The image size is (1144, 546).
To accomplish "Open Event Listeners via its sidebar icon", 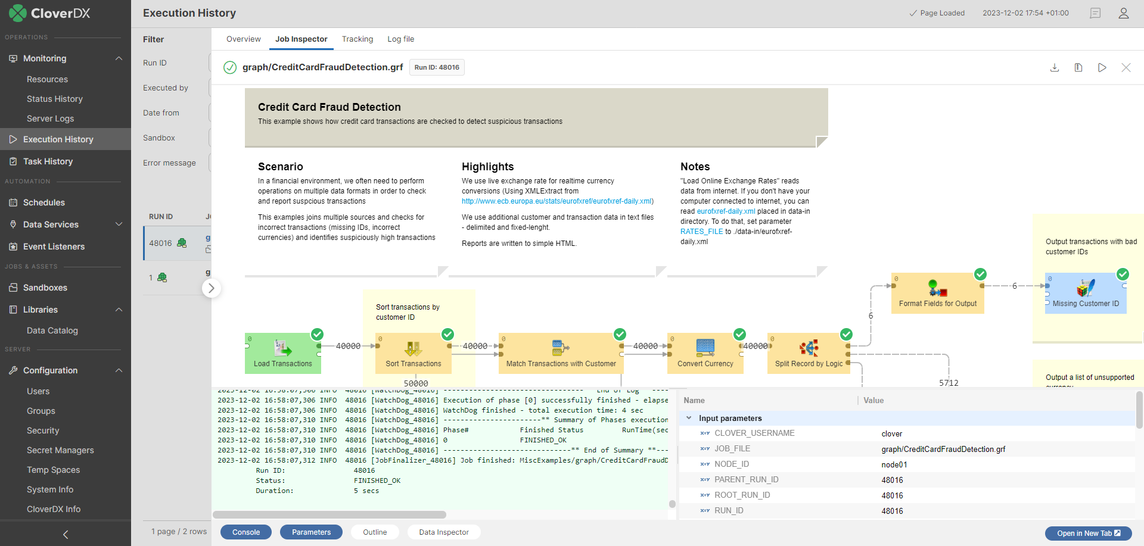I will 13,246.
